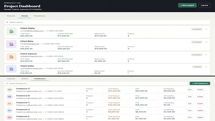Delete Freelancer E
215x121 pixels.
[200, 118]
